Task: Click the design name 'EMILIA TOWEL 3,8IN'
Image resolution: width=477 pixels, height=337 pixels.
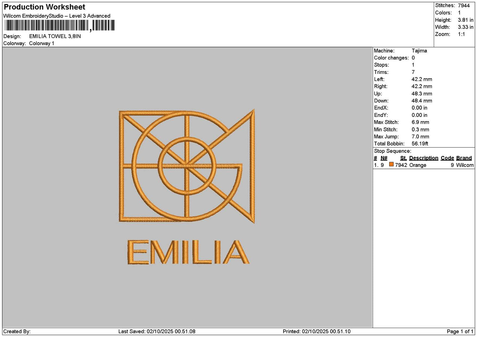Action: tap(55, 36)
